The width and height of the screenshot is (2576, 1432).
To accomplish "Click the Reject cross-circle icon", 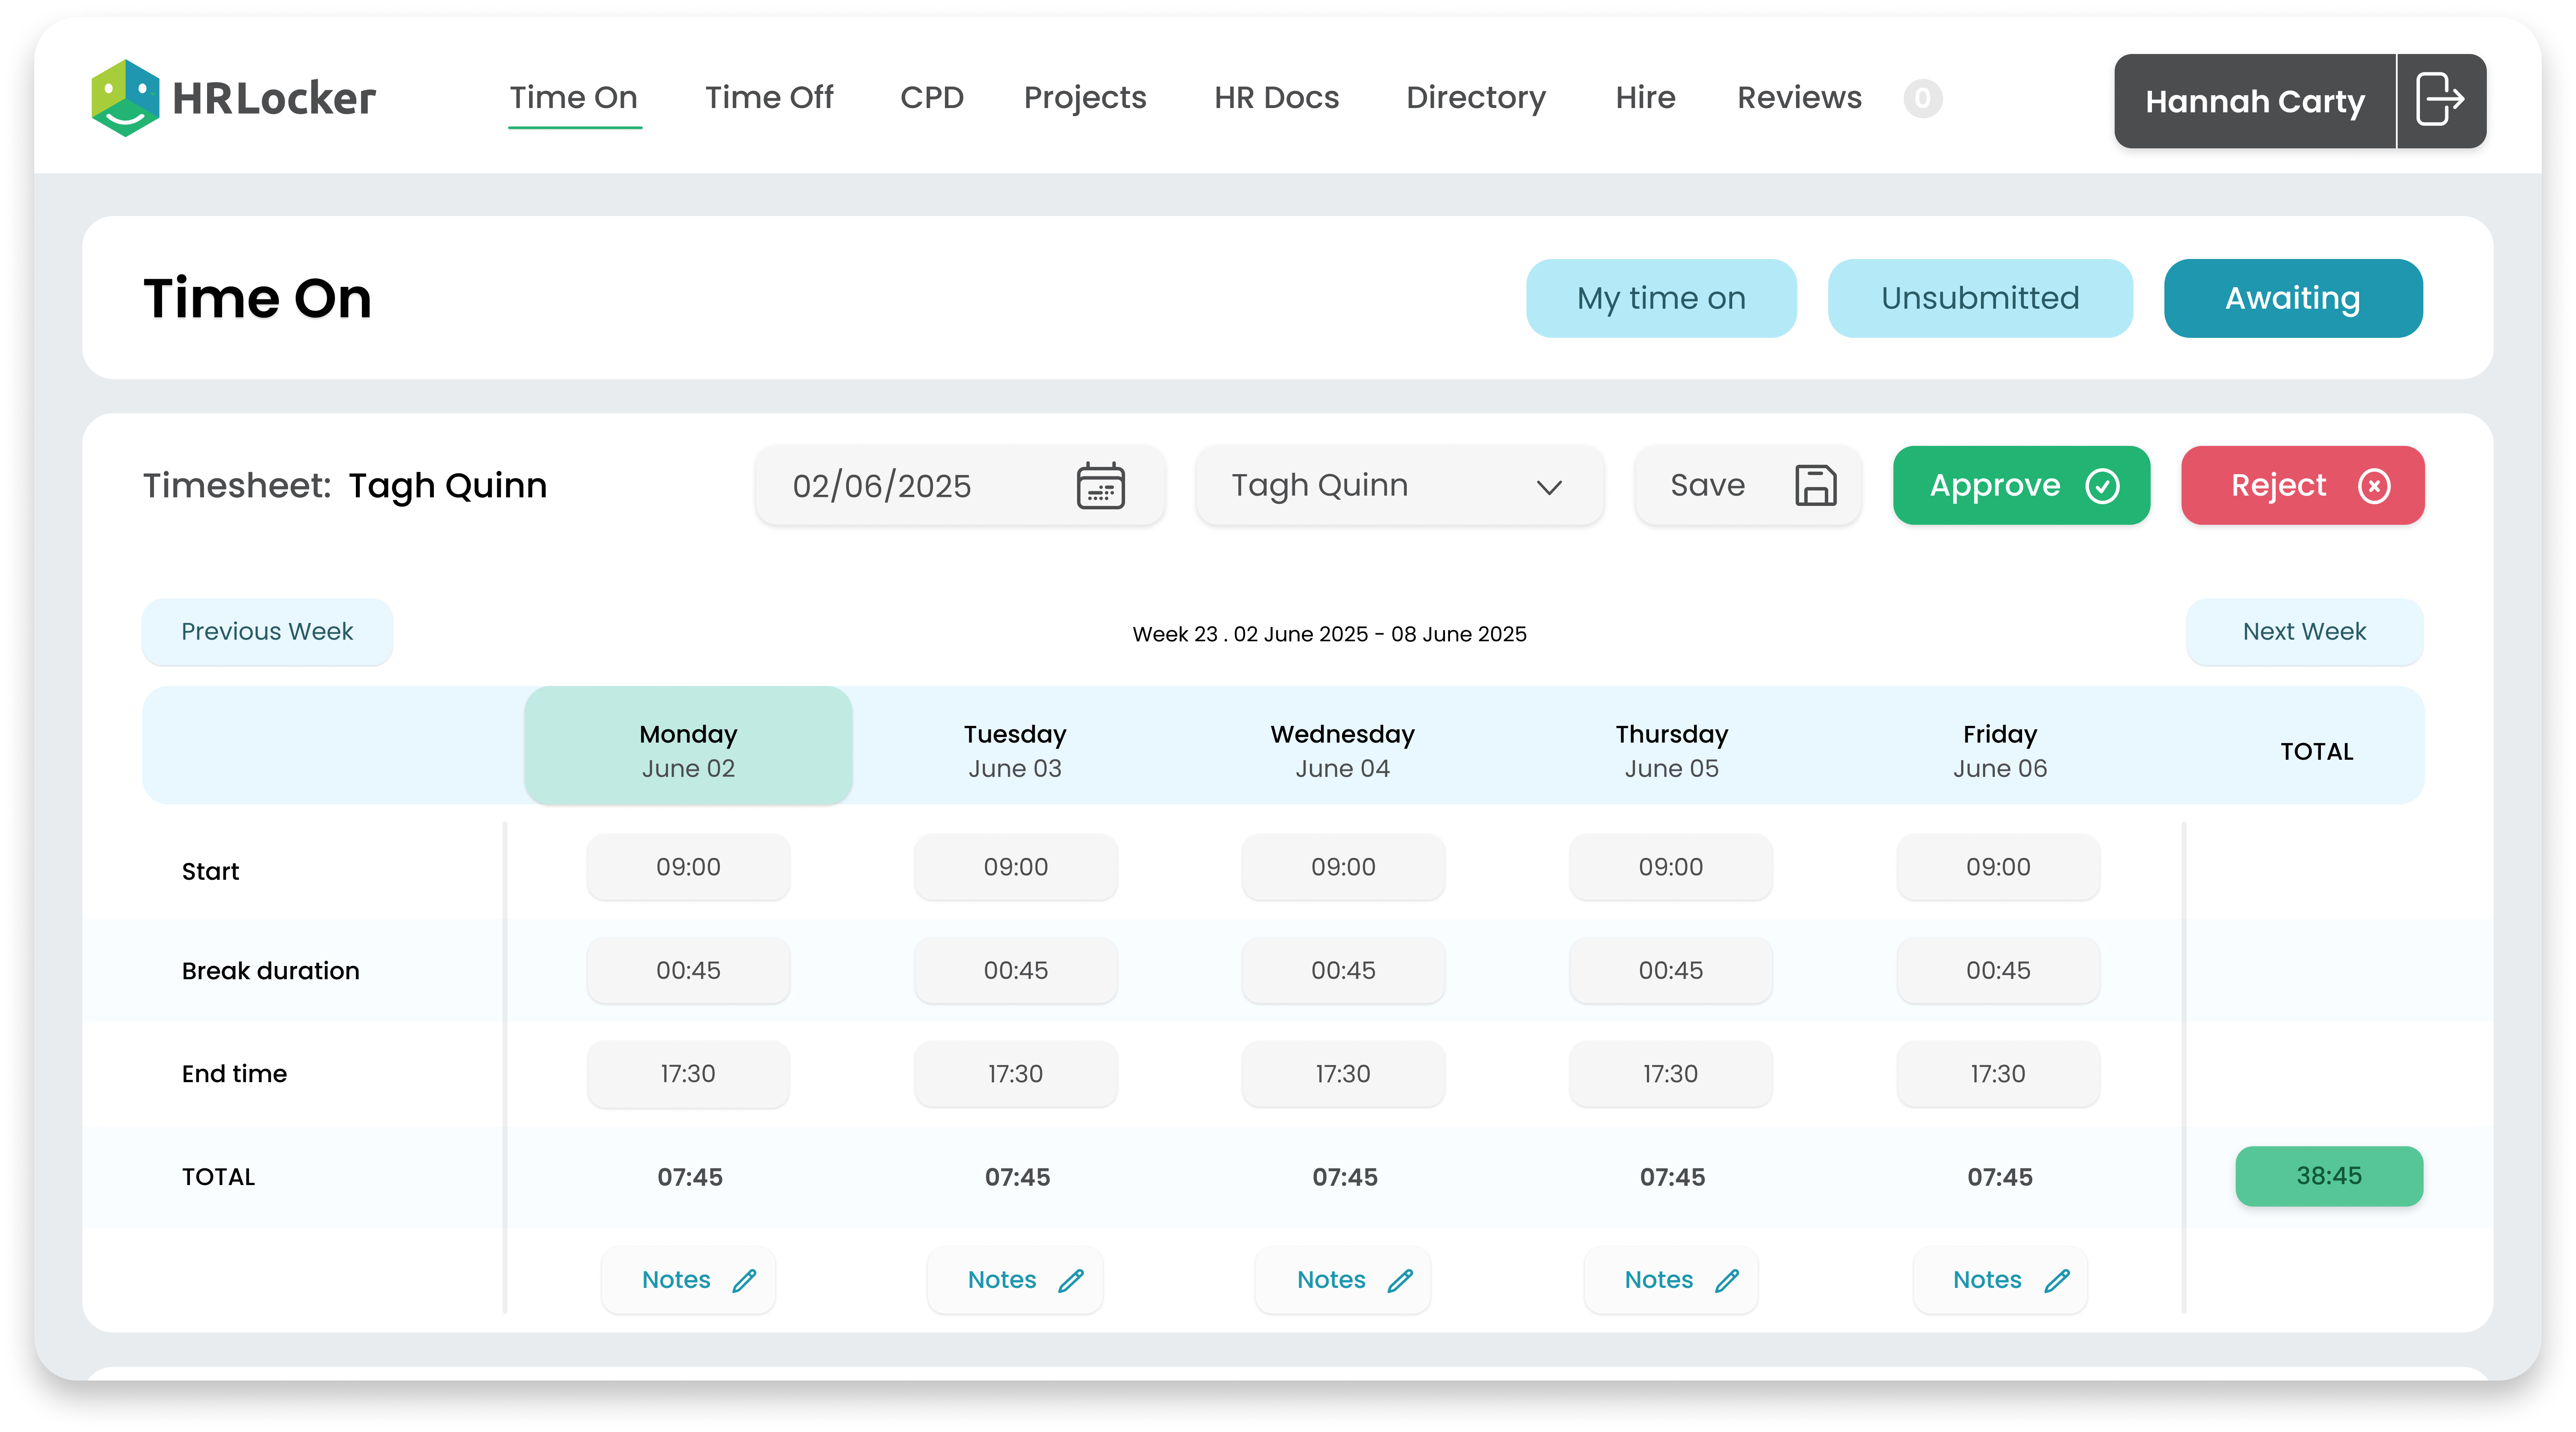I will (x=2374, y=486).
